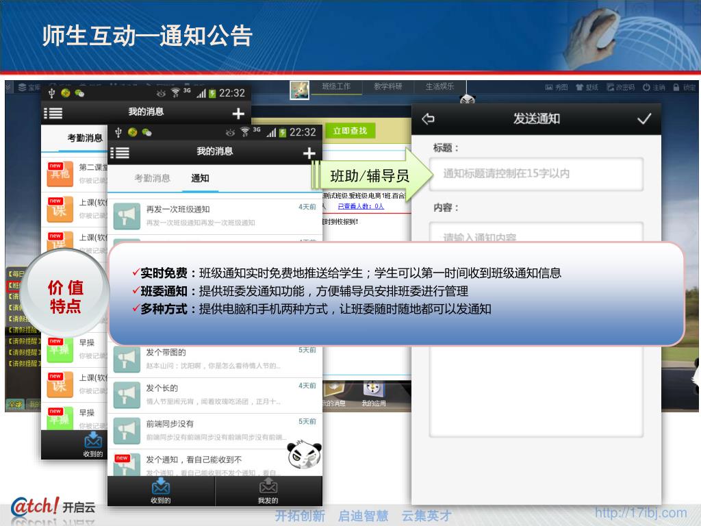This screenshot has width=701, height=526.
Task: Click 锁定 lock in top bar
Action: (685, 87)
